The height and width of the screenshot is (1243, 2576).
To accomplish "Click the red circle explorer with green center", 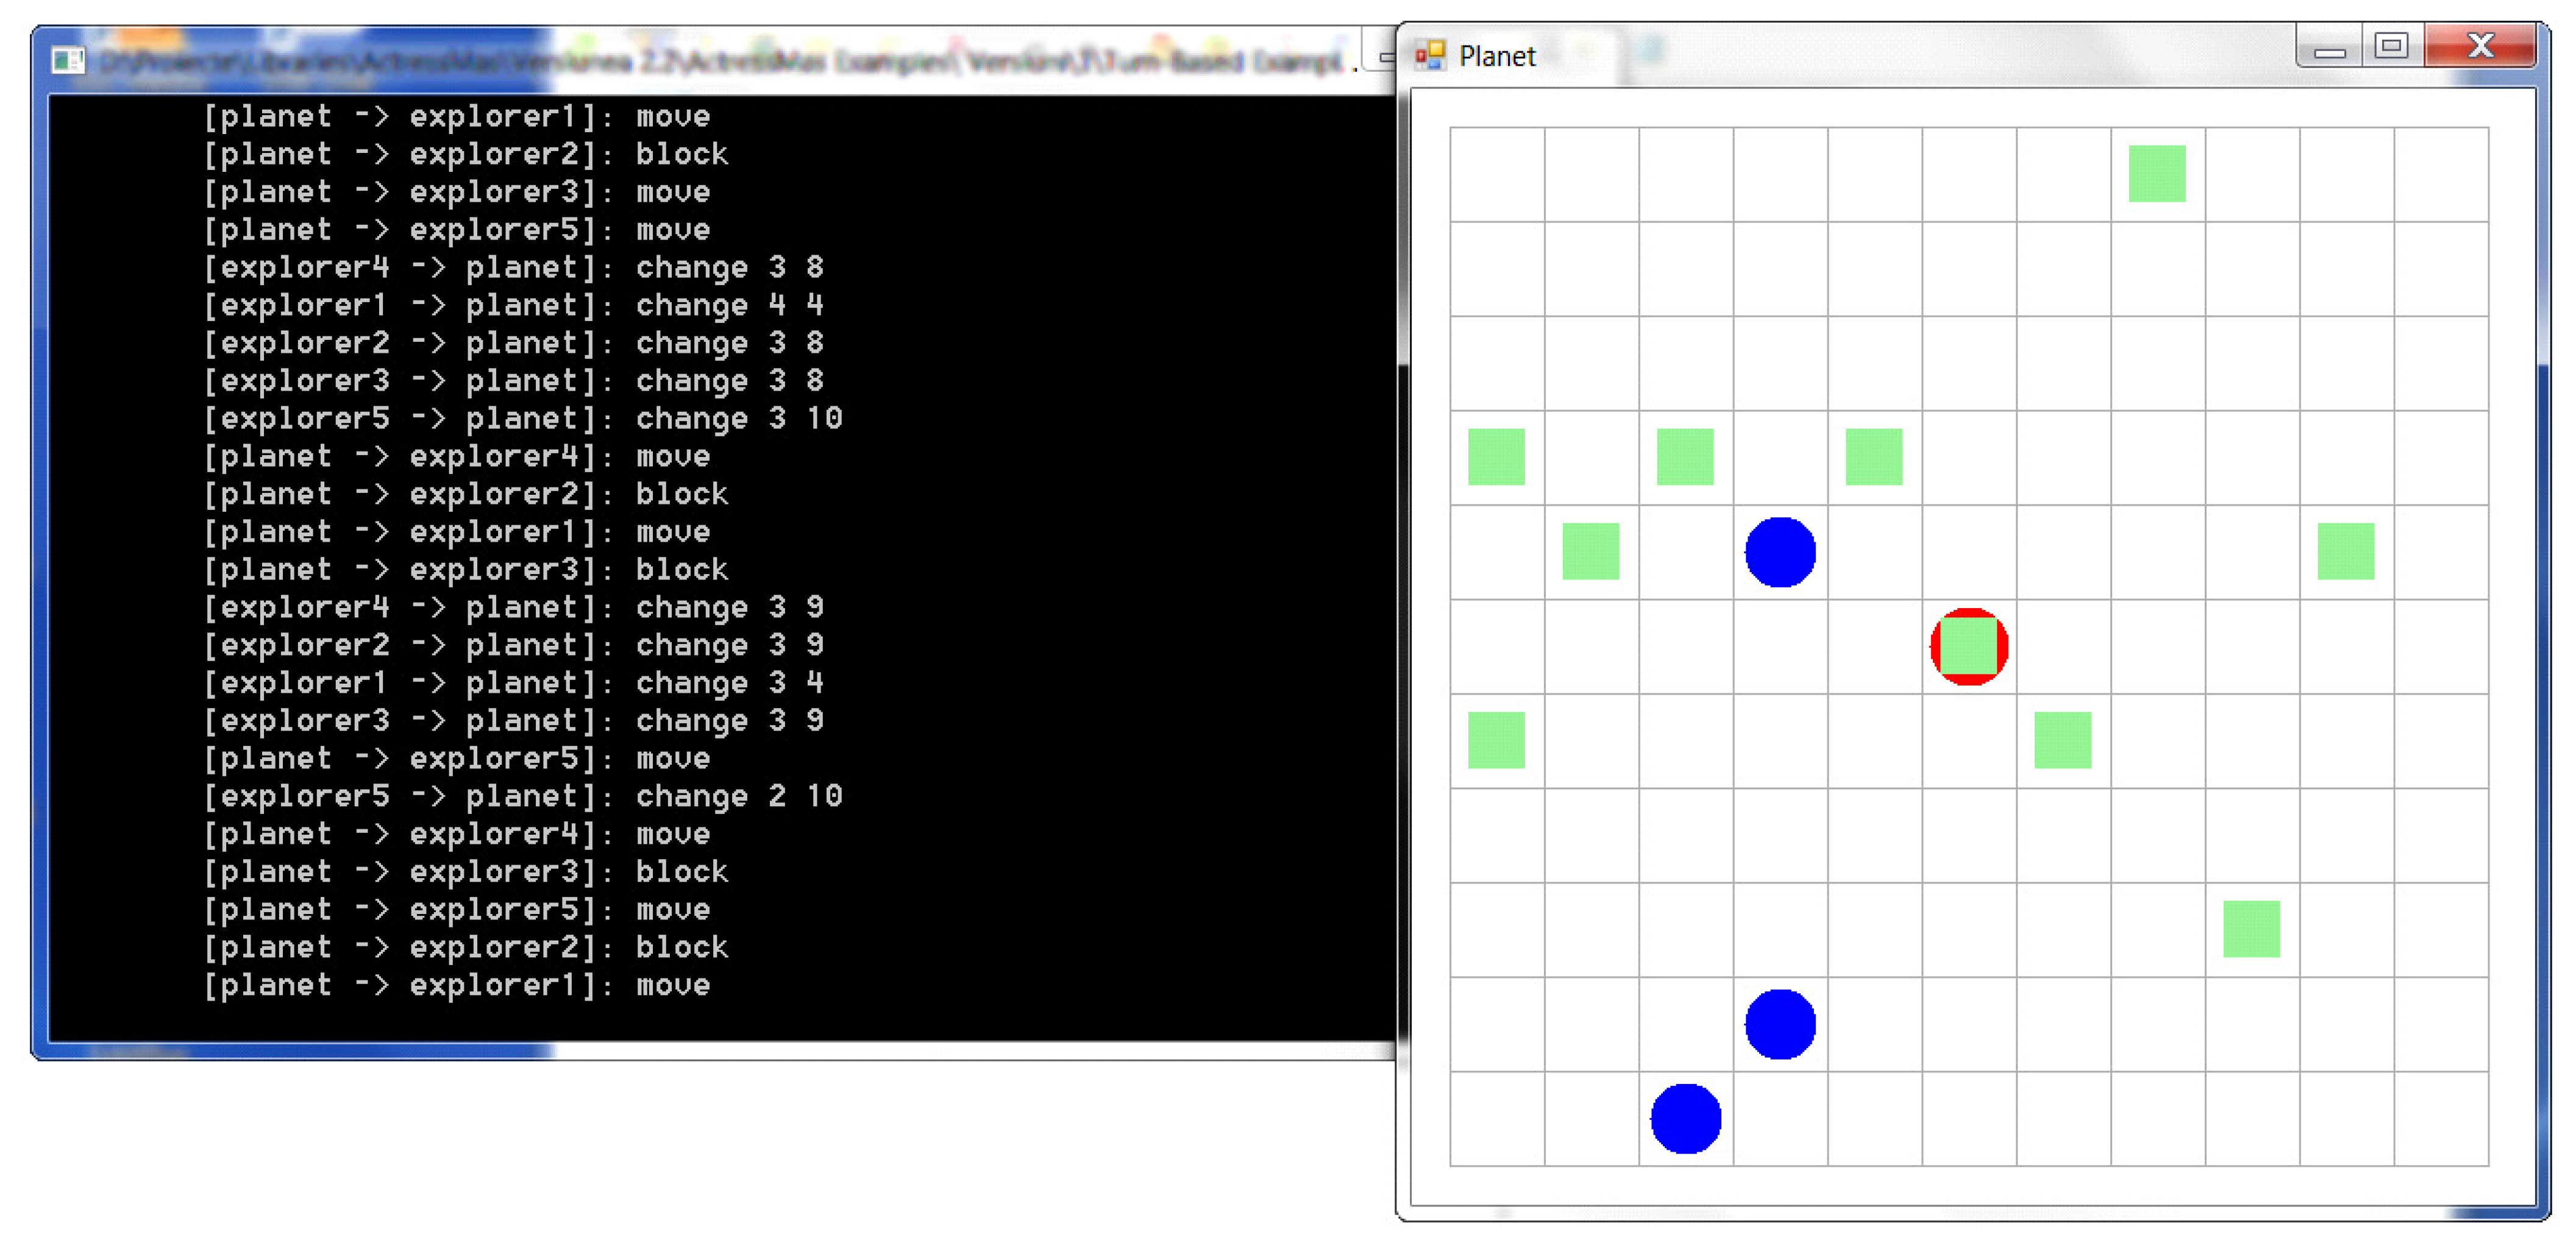I will (1968, 646).
